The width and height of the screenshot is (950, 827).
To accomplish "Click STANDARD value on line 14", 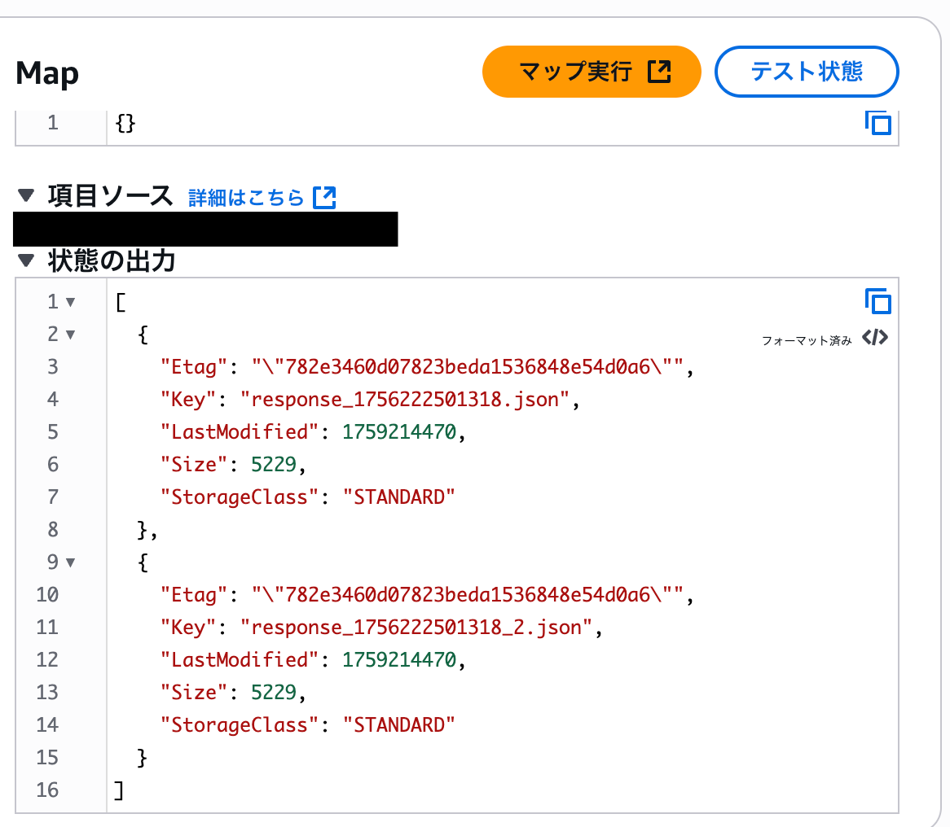I will pyautogui.click(x=399, y=724).
